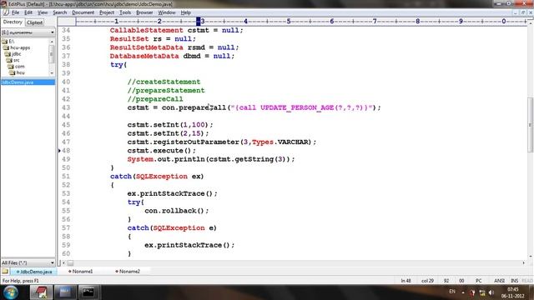
Task: Switch to the Noname1 document tab
Action: [x=80, y=272]
